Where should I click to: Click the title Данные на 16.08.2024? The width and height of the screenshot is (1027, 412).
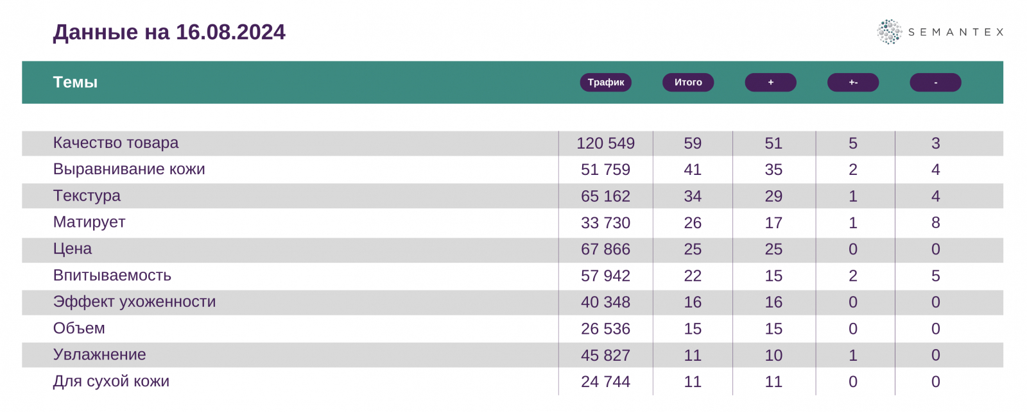tap(169, 32)
